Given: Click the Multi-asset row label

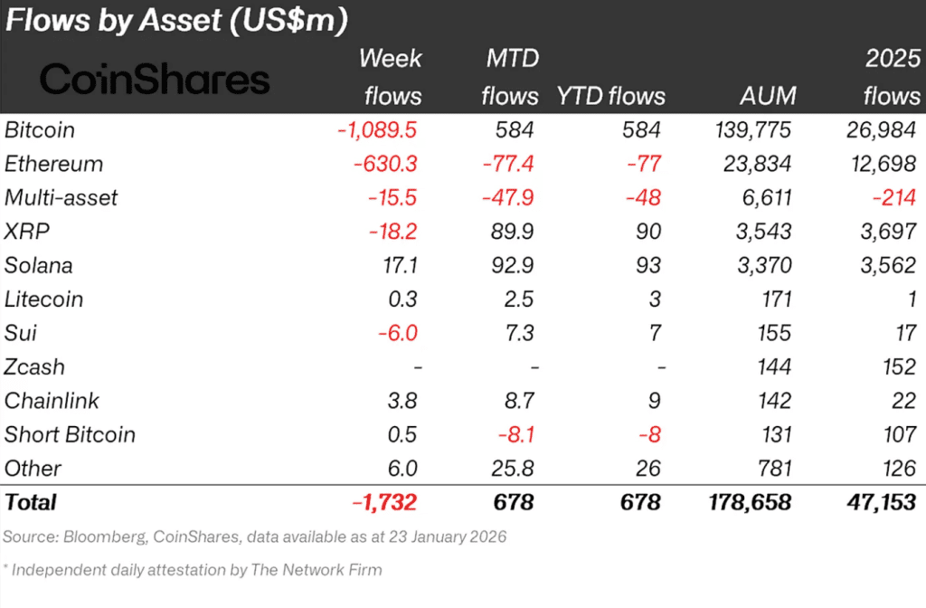Looking at the screenshot, I should [61, 197].
